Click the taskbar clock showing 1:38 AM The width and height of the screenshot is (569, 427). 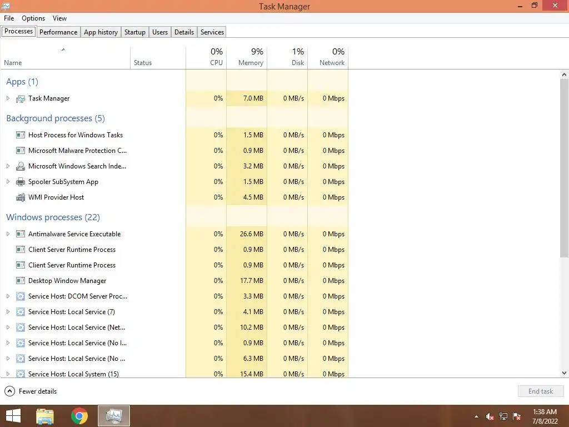click(545, 416)
